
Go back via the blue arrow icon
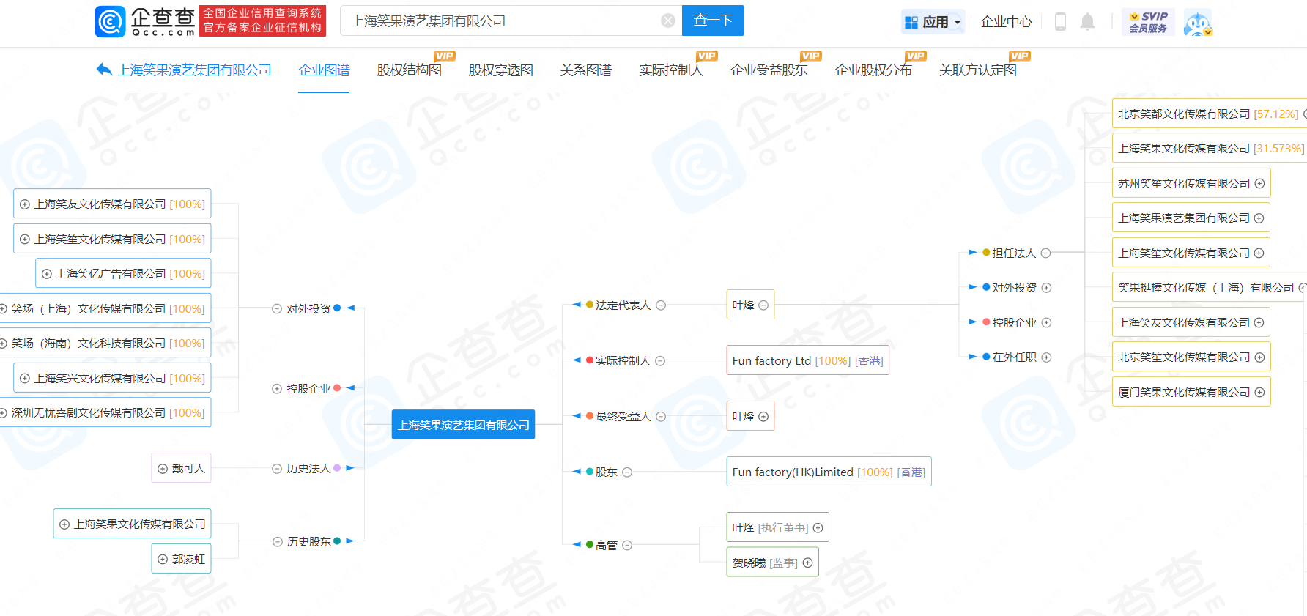pyautogui.click(x=104, y=70)
